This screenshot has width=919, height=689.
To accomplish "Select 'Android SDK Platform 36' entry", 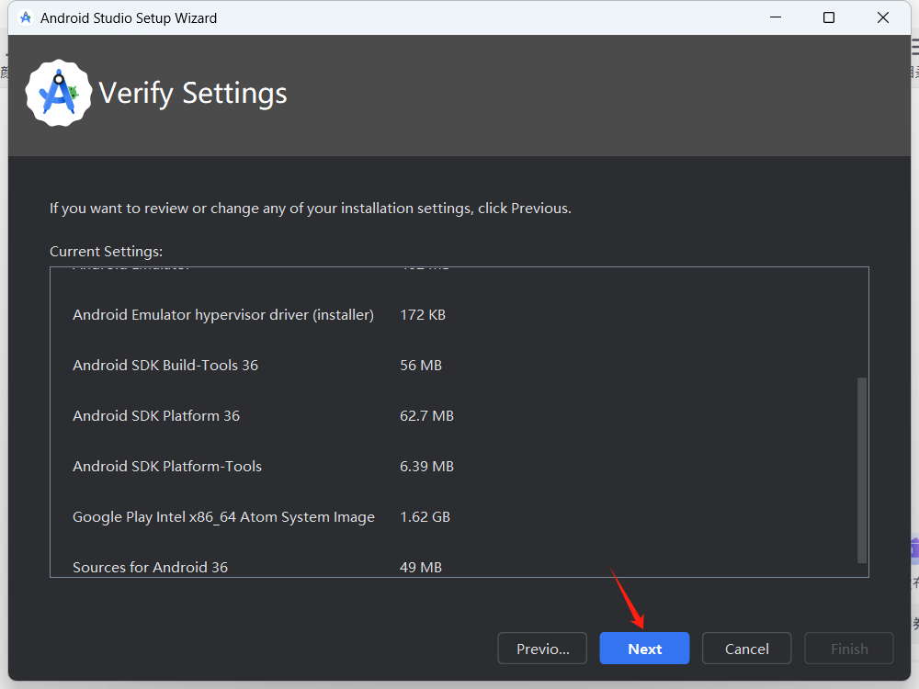I will click(156, 415).
